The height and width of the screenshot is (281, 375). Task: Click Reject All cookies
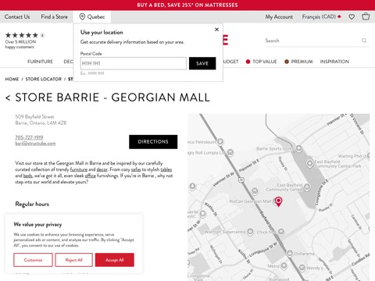[74, 260]
